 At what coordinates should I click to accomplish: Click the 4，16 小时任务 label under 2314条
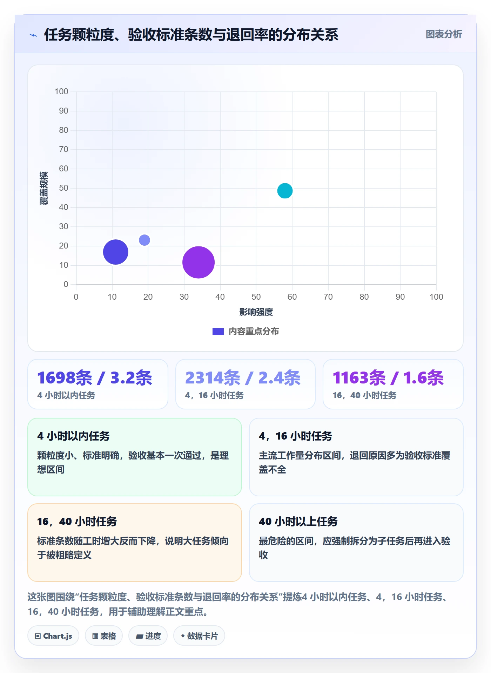click(x=214, y=395)
